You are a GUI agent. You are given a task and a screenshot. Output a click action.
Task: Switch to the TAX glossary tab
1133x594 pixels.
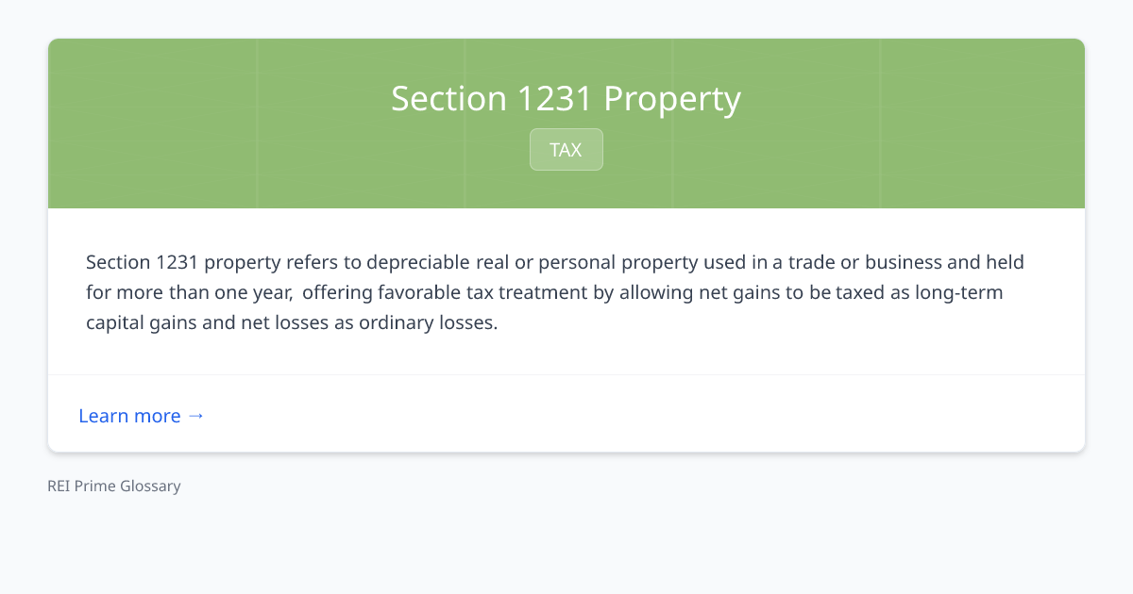point(566,149)
